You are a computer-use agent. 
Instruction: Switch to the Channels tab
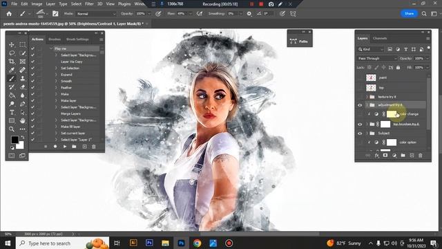pos(380,39)
